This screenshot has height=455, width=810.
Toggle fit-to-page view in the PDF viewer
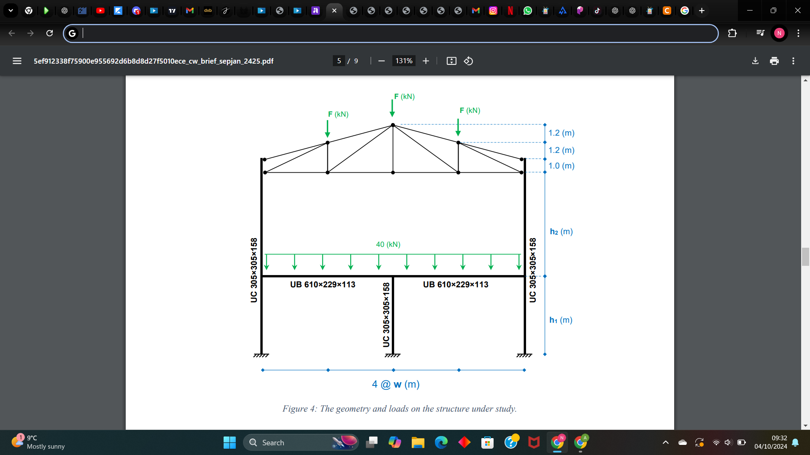point(451,61)
